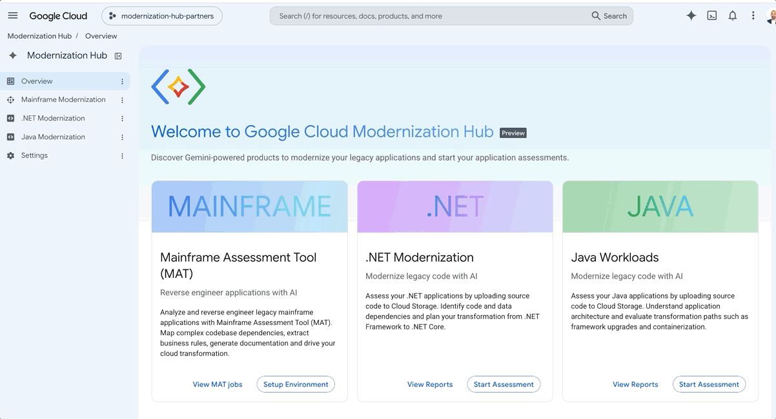Click the Overview dashboard icon
Image resolution: width=776 pixels, height=419 pixels.
pyautogui.click(x=10, y=81)
